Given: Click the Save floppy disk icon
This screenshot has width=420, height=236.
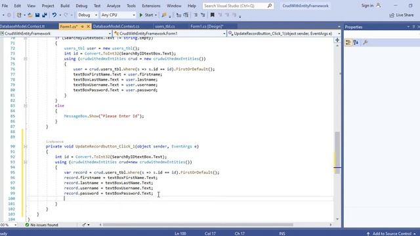Looking at the screenshot, I should point(37,15).
